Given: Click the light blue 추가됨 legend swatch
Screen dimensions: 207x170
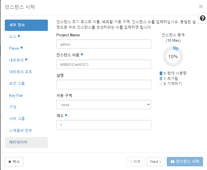Looking at the screenshot, I should (x=161, y=79).
